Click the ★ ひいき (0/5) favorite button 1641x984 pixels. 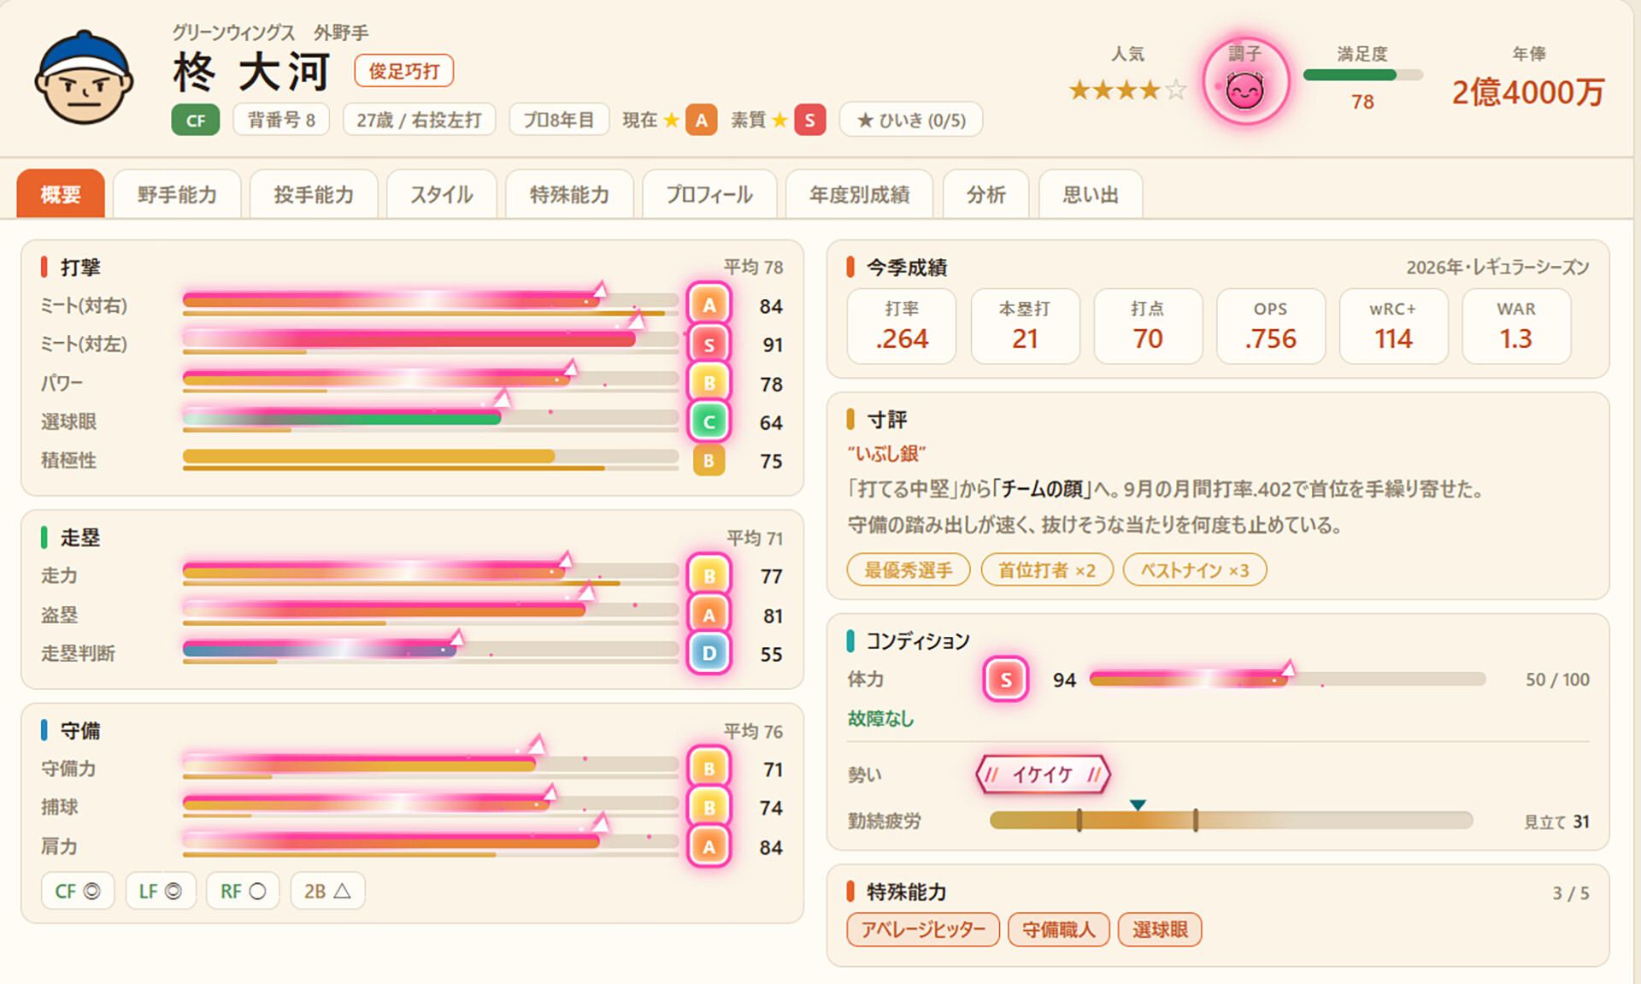point(911,120)
